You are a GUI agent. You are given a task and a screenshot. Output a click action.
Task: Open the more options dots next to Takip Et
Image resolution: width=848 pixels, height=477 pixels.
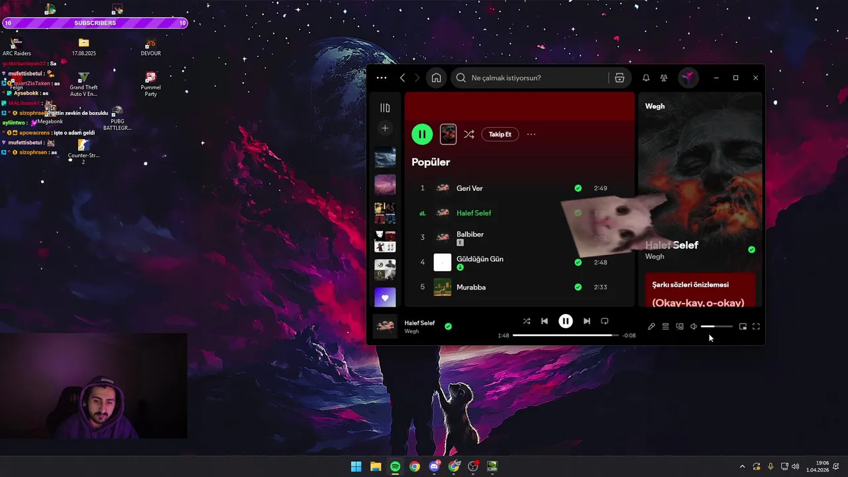(531, 134)
